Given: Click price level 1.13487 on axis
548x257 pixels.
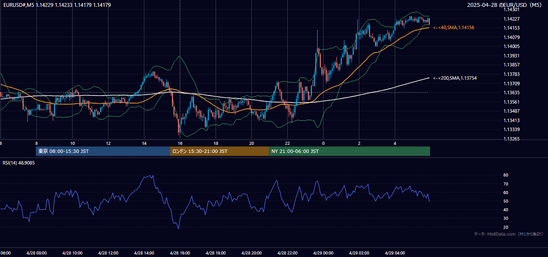Looking at the screenshot, I should click(512, 111).
